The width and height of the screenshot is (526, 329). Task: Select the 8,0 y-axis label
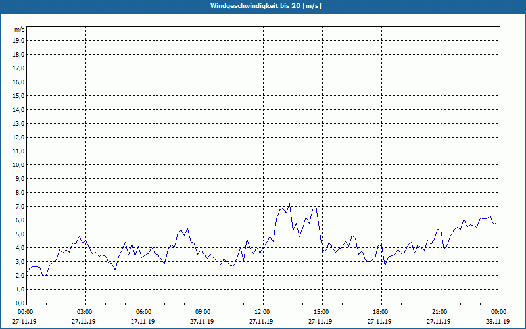(20, 193)
